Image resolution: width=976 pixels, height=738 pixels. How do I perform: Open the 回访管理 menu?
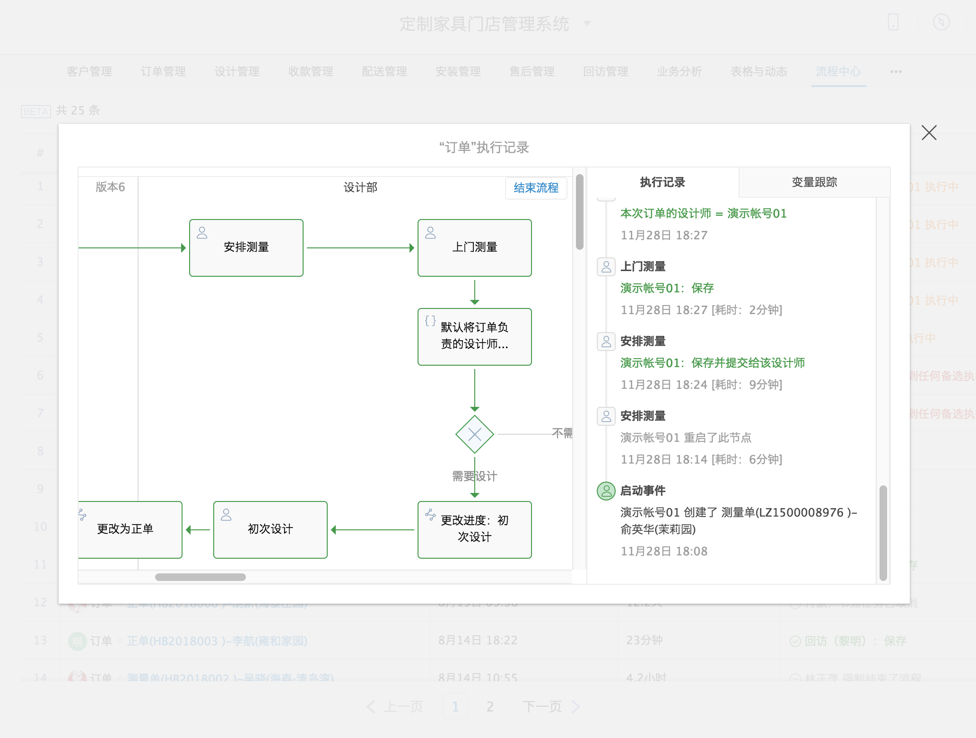(x=606, y=71)
